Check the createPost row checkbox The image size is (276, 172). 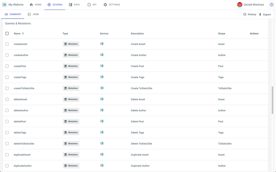(x=7, y=66)
